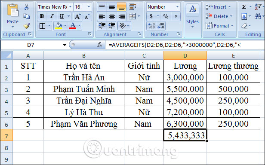Click Insert cells button

tap(218, 7)
